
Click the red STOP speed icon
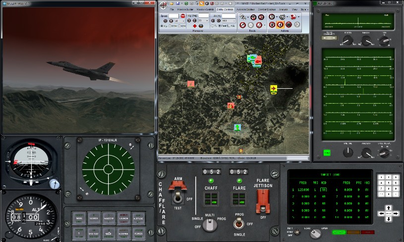point(183,16)
